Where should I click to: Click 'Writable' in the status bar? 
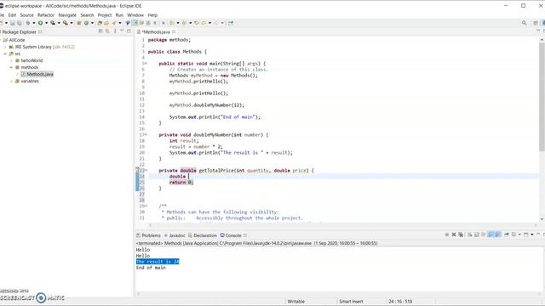[295, 302]
